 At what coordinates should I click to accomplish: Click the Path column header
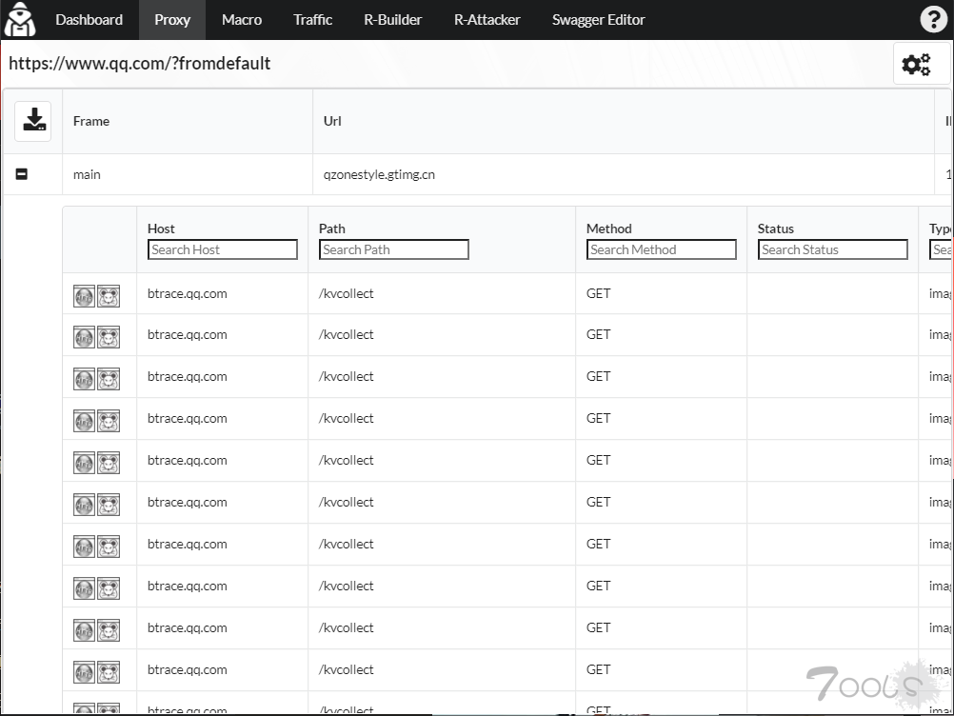331,229
